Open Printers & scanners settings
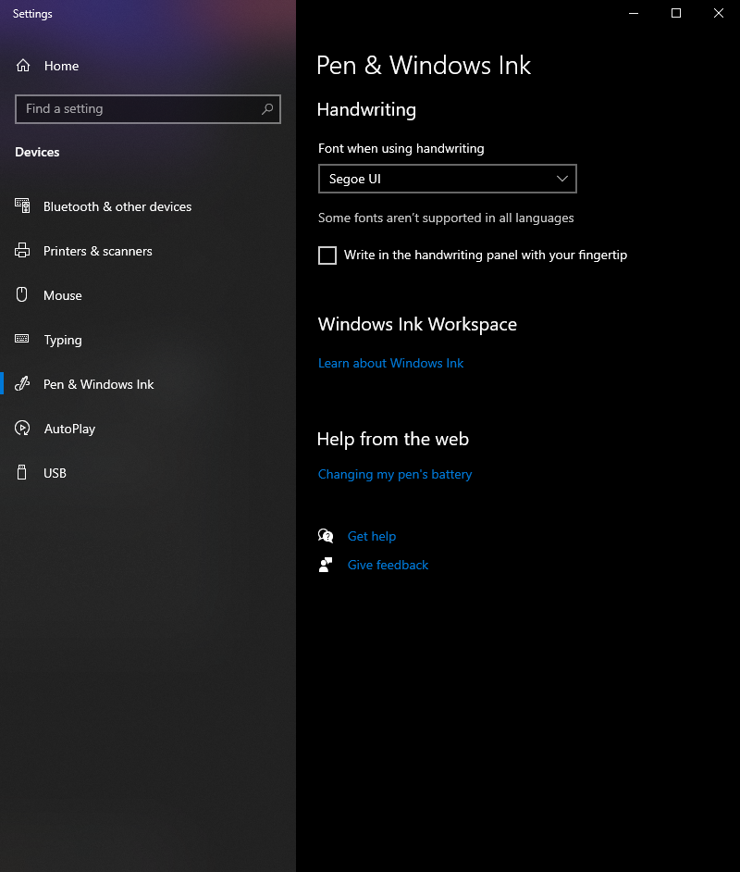The height and width of the screenshot is (872, 740). click(148, 251)
